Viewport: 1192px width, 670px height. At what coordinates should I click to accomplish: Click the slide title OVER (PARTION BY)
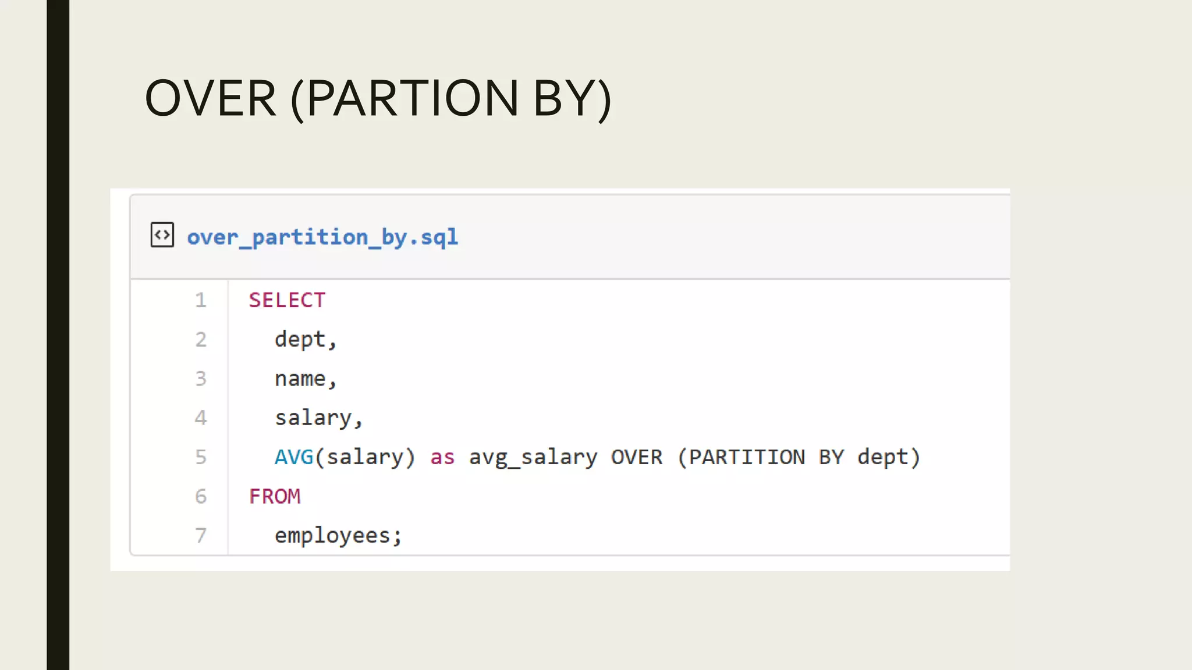[378, 98]
